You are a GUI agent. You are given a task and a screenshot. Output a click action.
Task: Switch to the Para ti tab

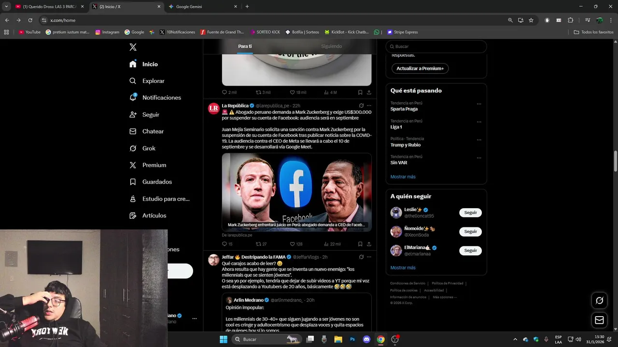pos(245,46)
